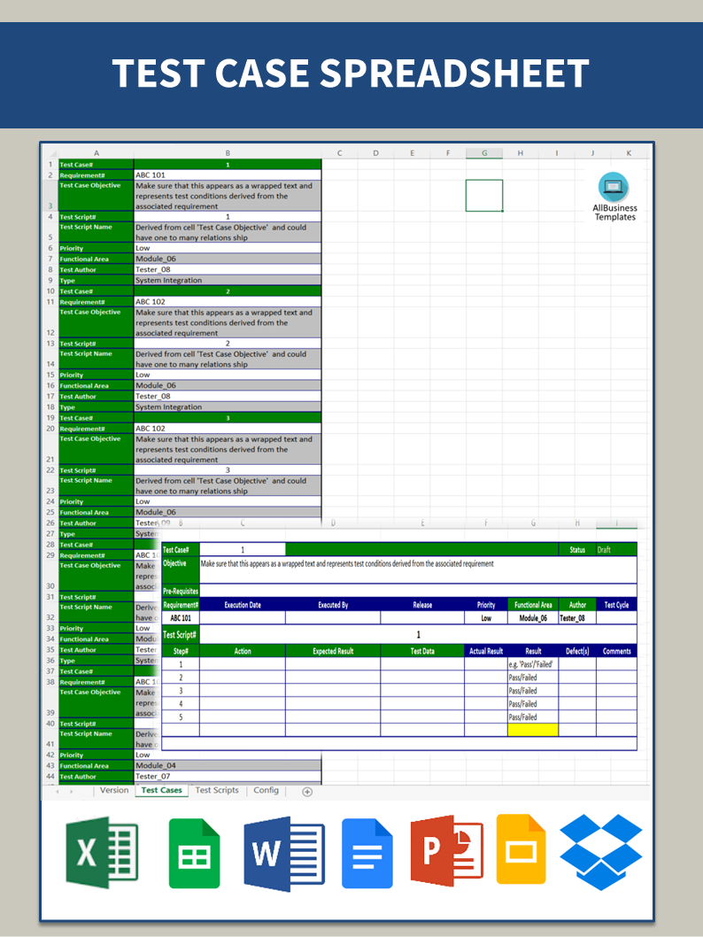Click the Microsoft Word icon
This screenshot has width=703, height=937.
(283, 854)
